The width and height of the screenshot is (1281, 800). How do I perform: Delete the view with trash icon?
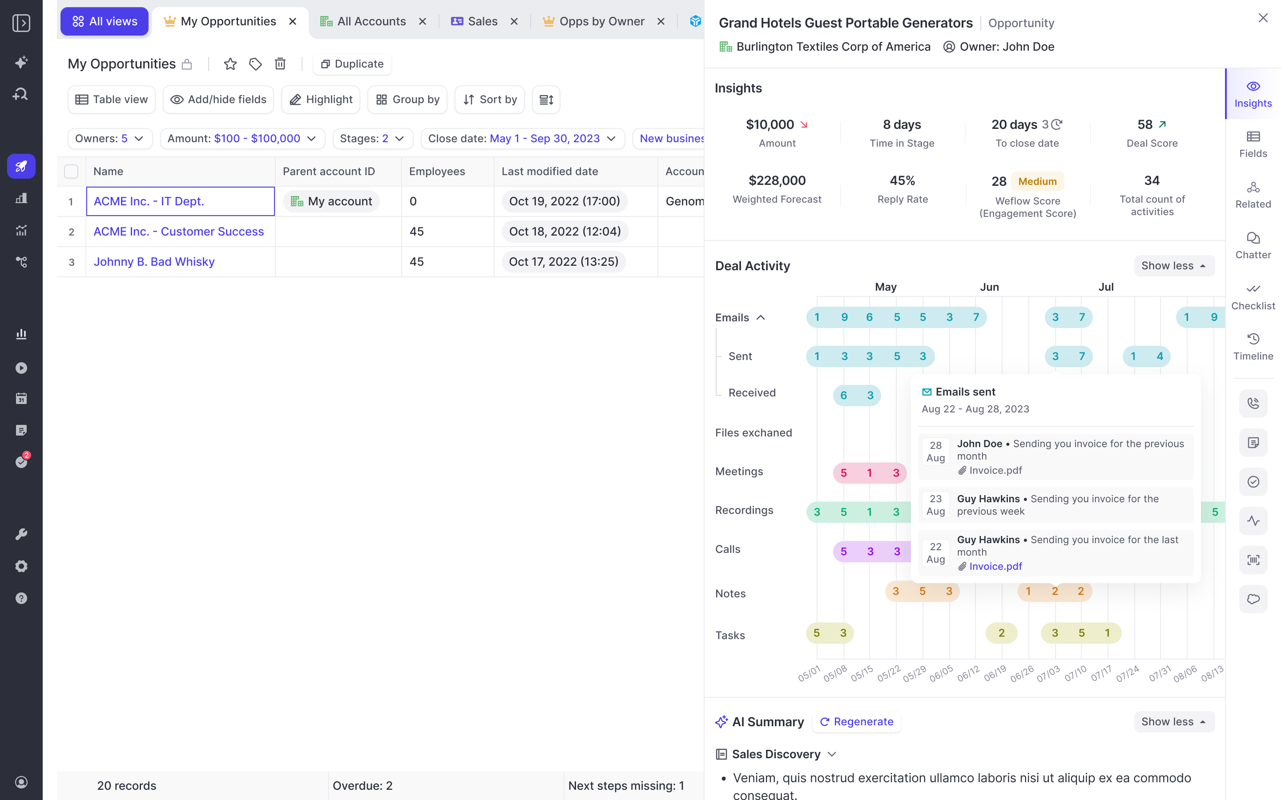(x=280, y=64)
